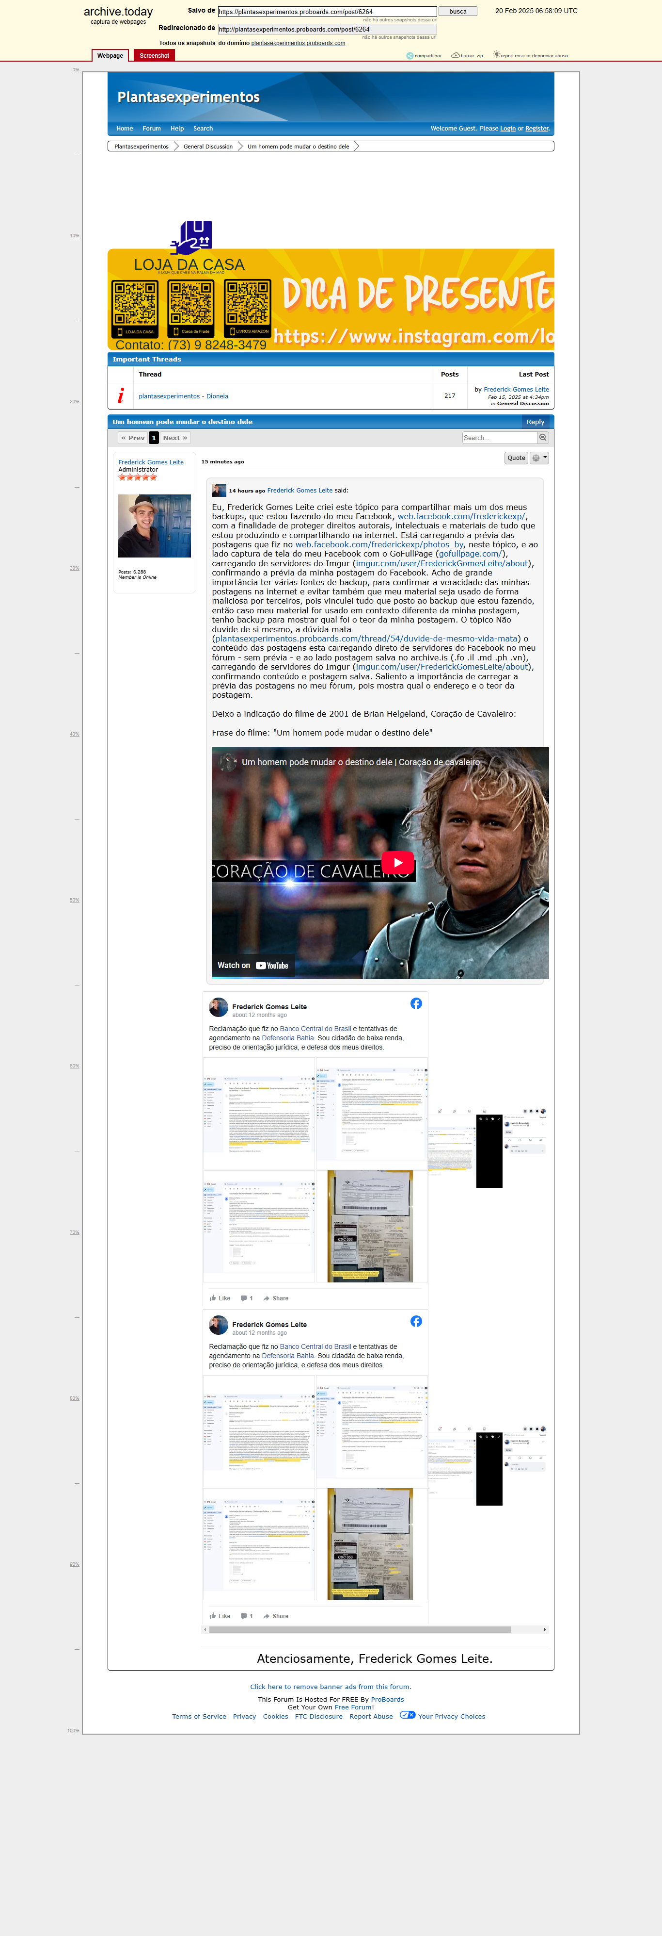Open the plantasexperimentos - Dioneia thread
Screen dimensions: 662x1936
[183, 396]
